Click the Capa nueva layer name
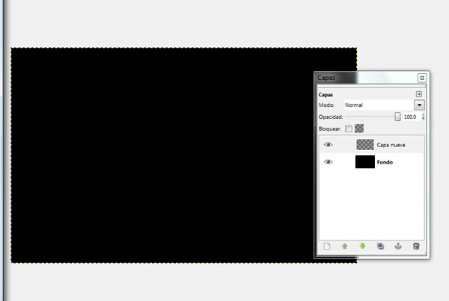The height and width of the screenshot is (301, 449). pos(391,145)
